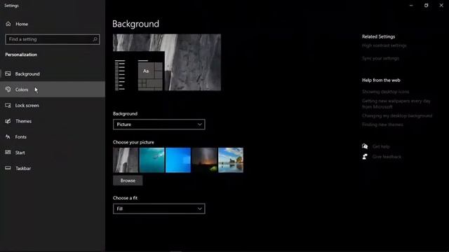Go to Settings Home

click(53, 24)
